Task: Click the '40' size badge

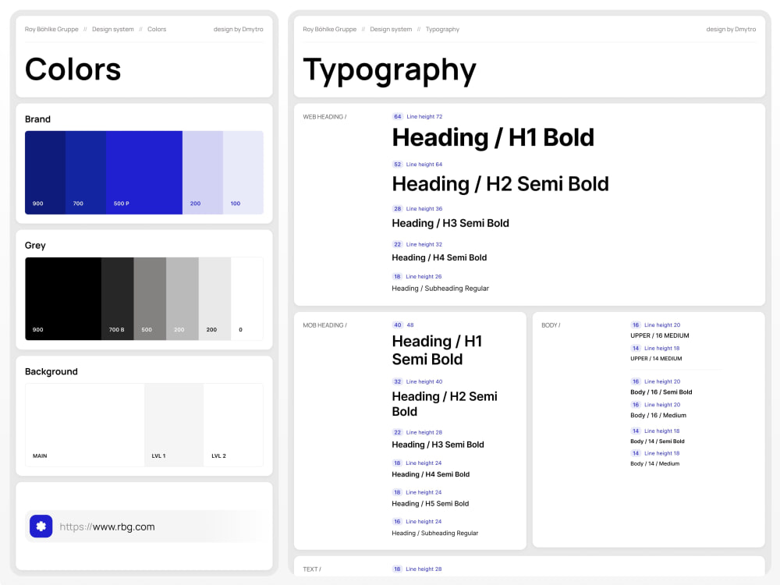Action: (x=398, y=324)
